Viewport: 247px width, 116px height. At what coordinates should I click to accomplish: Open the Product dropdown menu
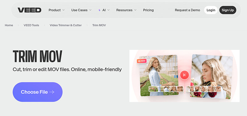click(57, 10)
